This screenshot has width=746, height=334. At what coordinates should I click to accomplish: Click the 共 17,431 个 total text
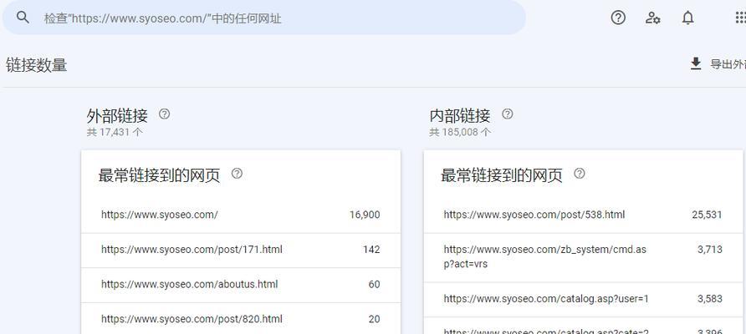pyautogui.click(x=115, y=132)
